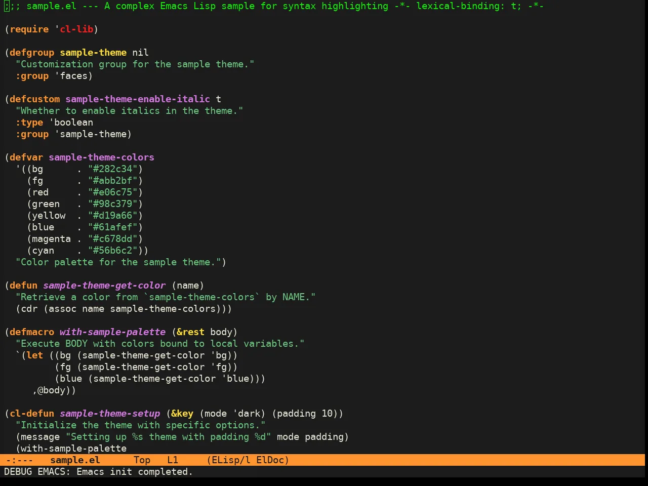This screenshot has height=486, width=648.
Task: Click the header comment line with 'lexical-binding'
Action: coord(274,6)
